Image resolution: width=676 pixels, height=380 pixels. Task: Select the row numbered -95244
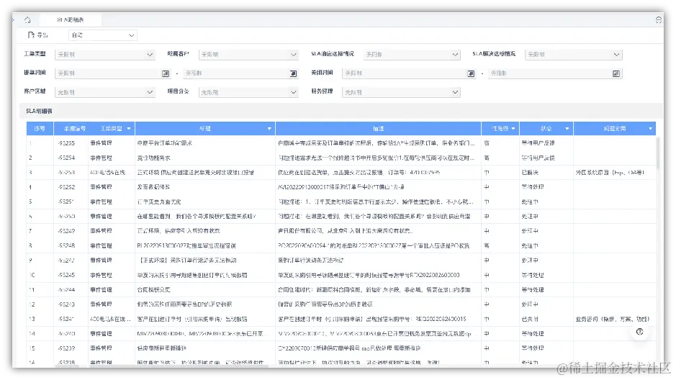point(341,289)
